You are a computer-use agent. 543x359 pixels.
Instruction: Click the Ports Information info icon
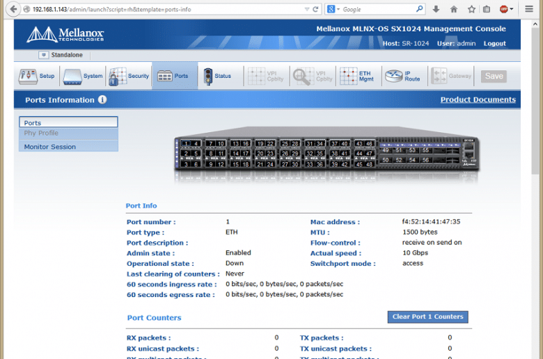coord(102,99)
